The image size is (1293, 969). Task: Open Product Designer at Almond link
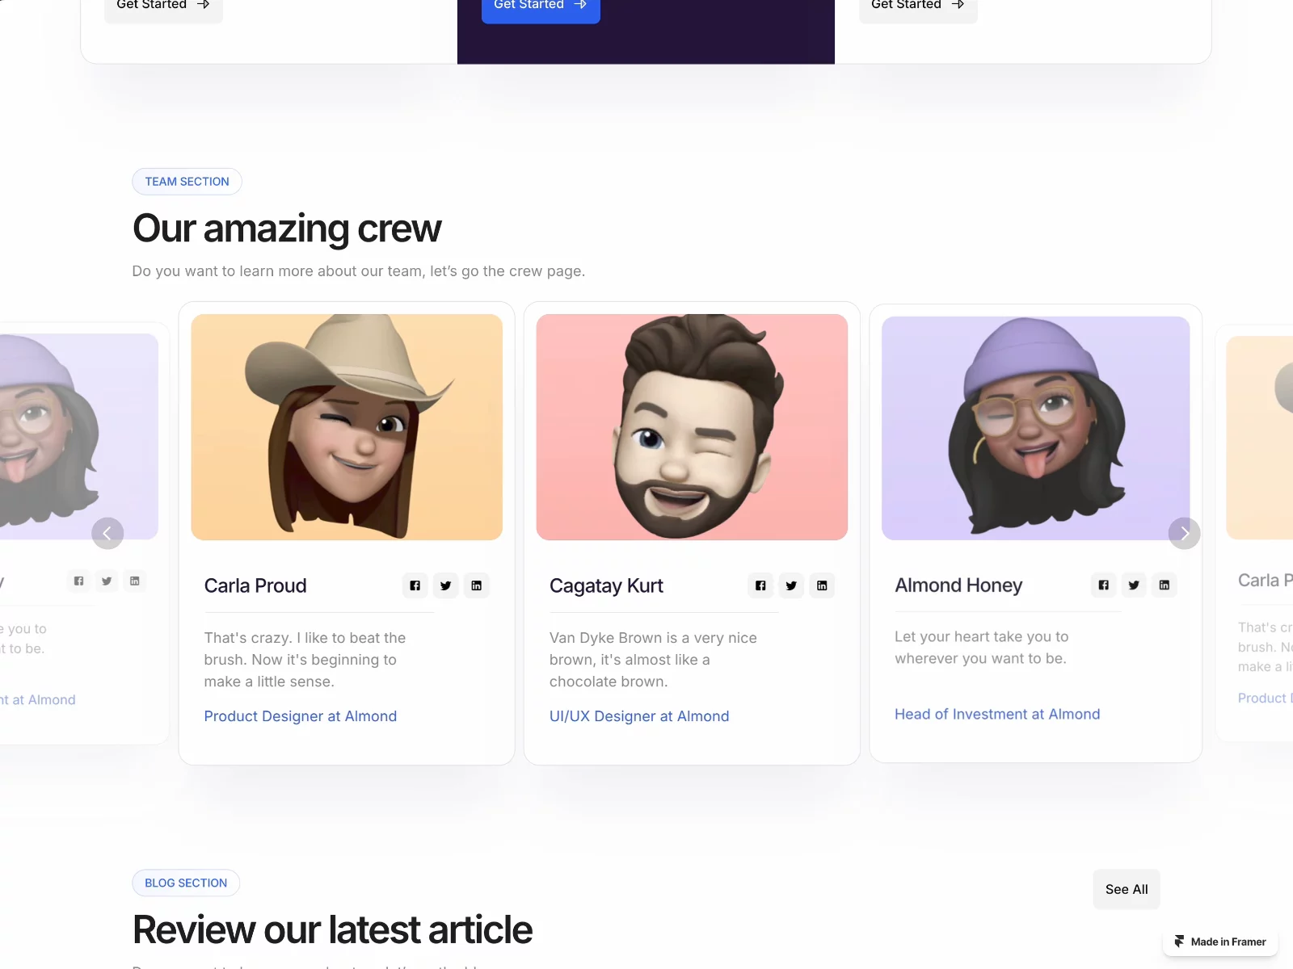pos(301,716)
